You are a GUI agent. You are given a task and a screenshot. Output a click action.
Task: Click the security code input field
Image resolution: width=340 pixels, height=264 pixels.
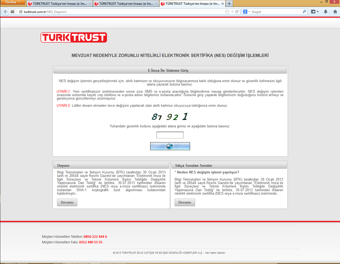[x=170, y=135]
